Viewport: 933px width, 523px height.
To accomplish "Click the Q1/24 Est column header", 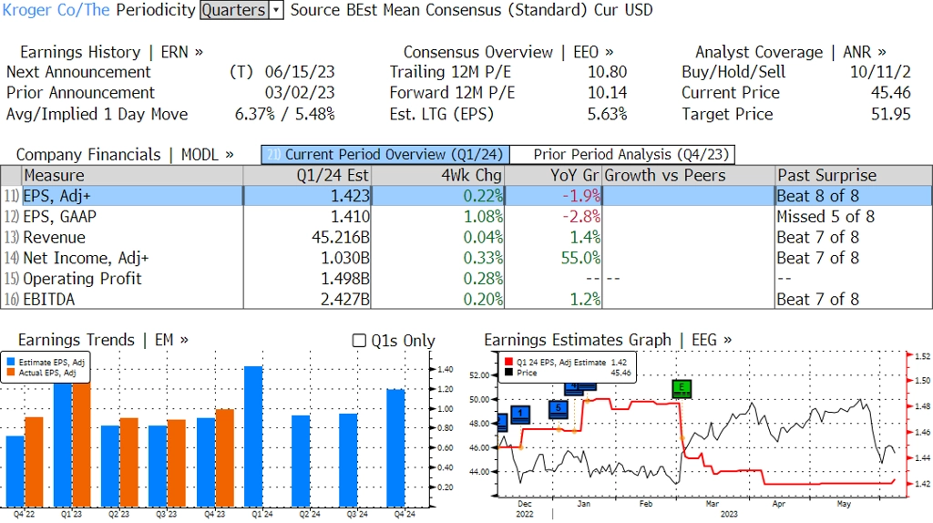I will pyautogui.click(x=307, y=176).
